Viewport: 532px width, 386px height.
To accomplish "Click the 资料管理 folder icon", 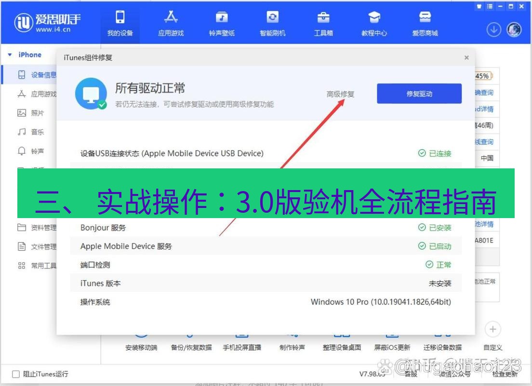I will click(x=21, y=227).
